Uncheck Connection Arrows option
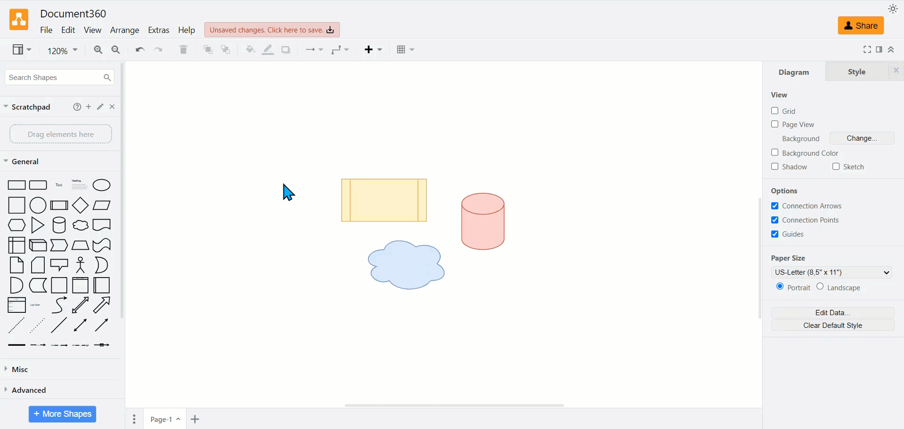The image size is (904, 429). (x=775, y=206)
